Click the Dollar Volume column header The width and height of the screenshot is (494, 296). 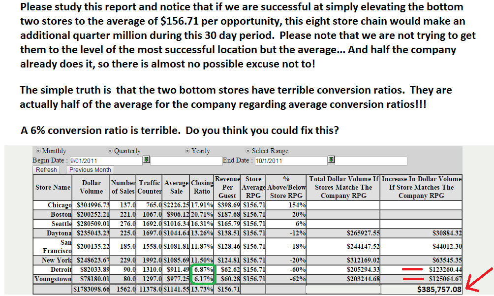pyautogui.click(x=92, y=187)
